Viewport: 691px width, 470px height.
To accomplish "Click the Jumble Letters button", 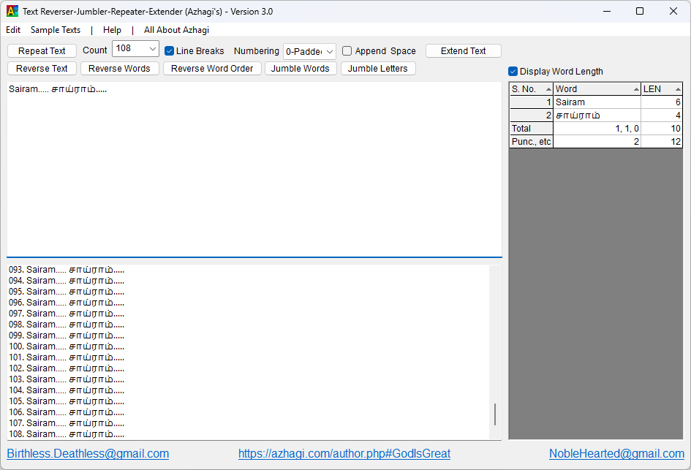I will pos(377,68).
